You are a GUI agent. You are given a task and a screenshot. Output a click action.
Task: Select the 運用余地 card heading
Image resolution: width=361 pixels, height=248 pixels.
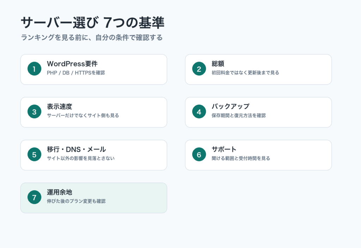[59, 192]
